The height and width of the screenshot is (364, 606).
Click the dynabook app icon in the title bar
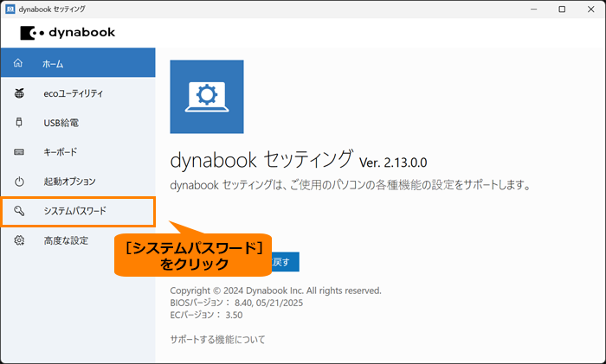click(x=10, y=9)
